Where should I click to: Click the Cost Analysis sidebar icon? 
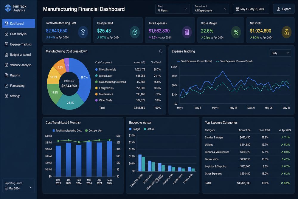tap(7, 34)
